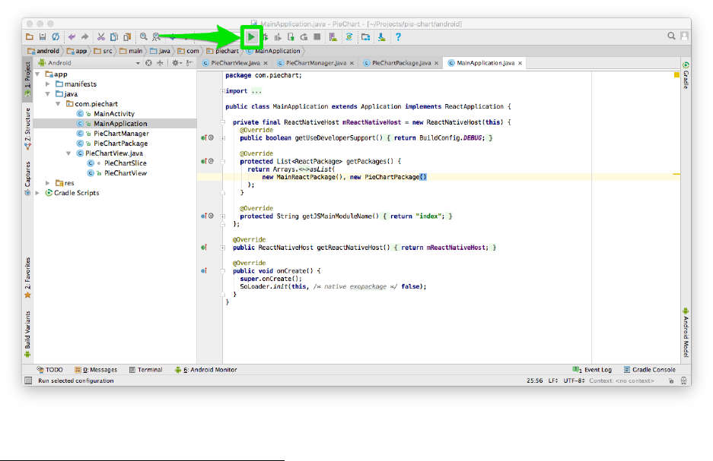Switch to the PieChartManager.java tab
The width and height of the screenshot is (713, 461).
pyautogui.click(x=315, y=63)
